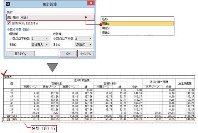Choose 用途2 in the dropdown list
The image size is (198, 133).
[x=137, y=28]
